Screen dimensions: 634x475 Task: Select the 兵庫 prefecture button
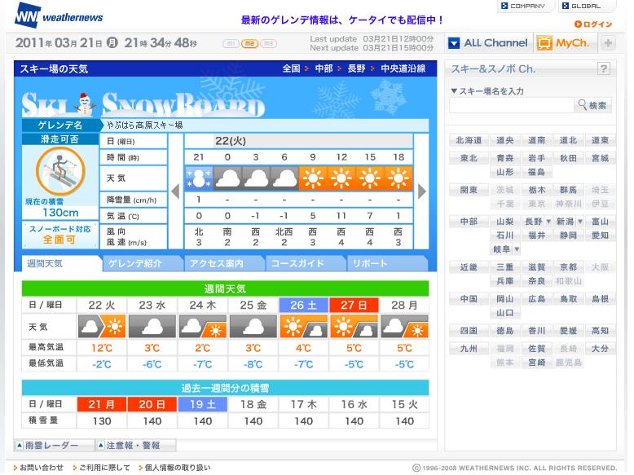pyautogui.click(x=504, y=281)
